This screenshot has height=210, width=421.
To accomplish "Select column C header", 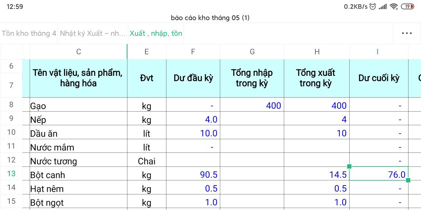I will coord(78,52).
